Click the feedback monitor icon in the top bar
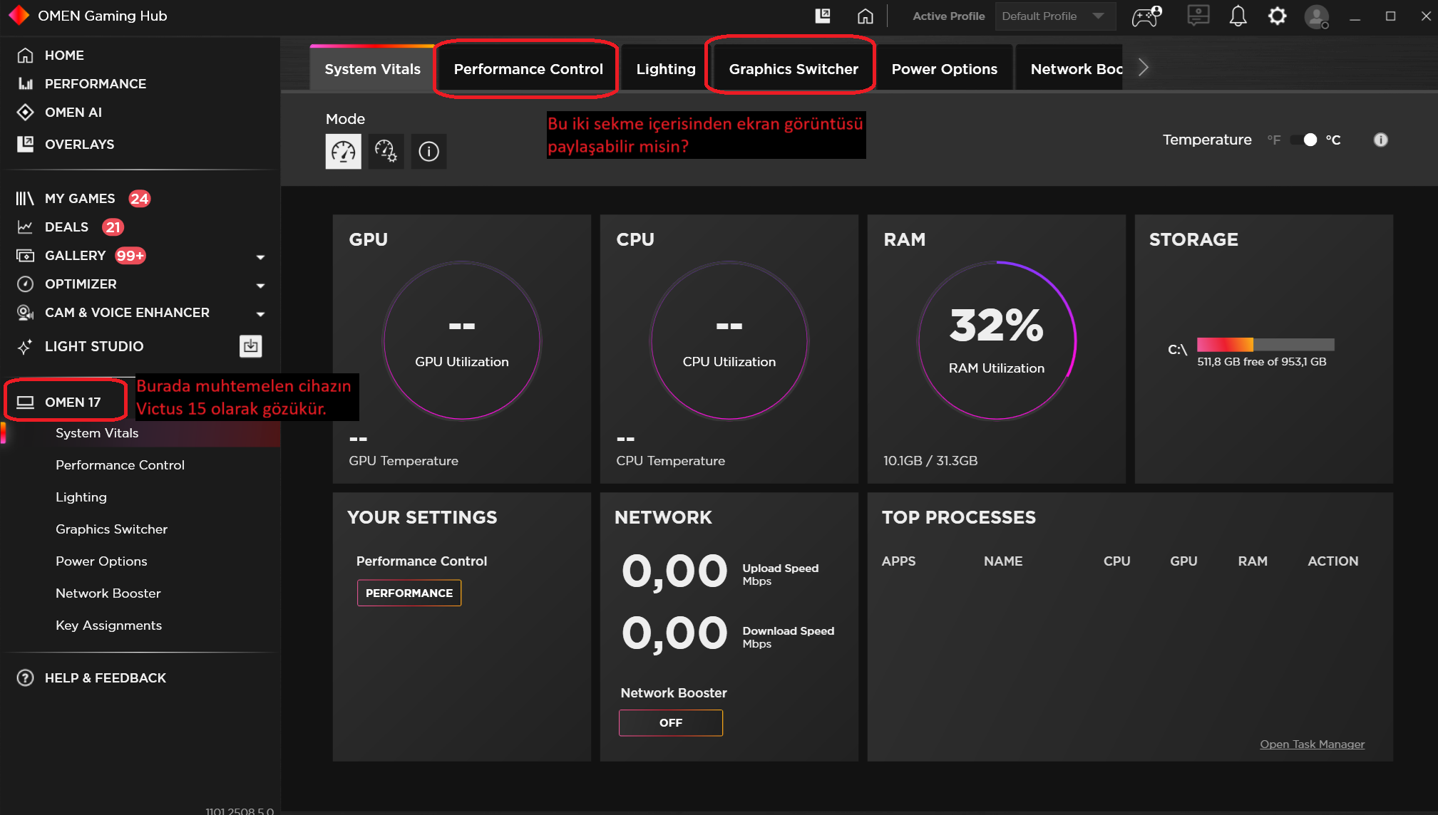This screenshot has height=815, width=1438. click(x=1198, y=16)
